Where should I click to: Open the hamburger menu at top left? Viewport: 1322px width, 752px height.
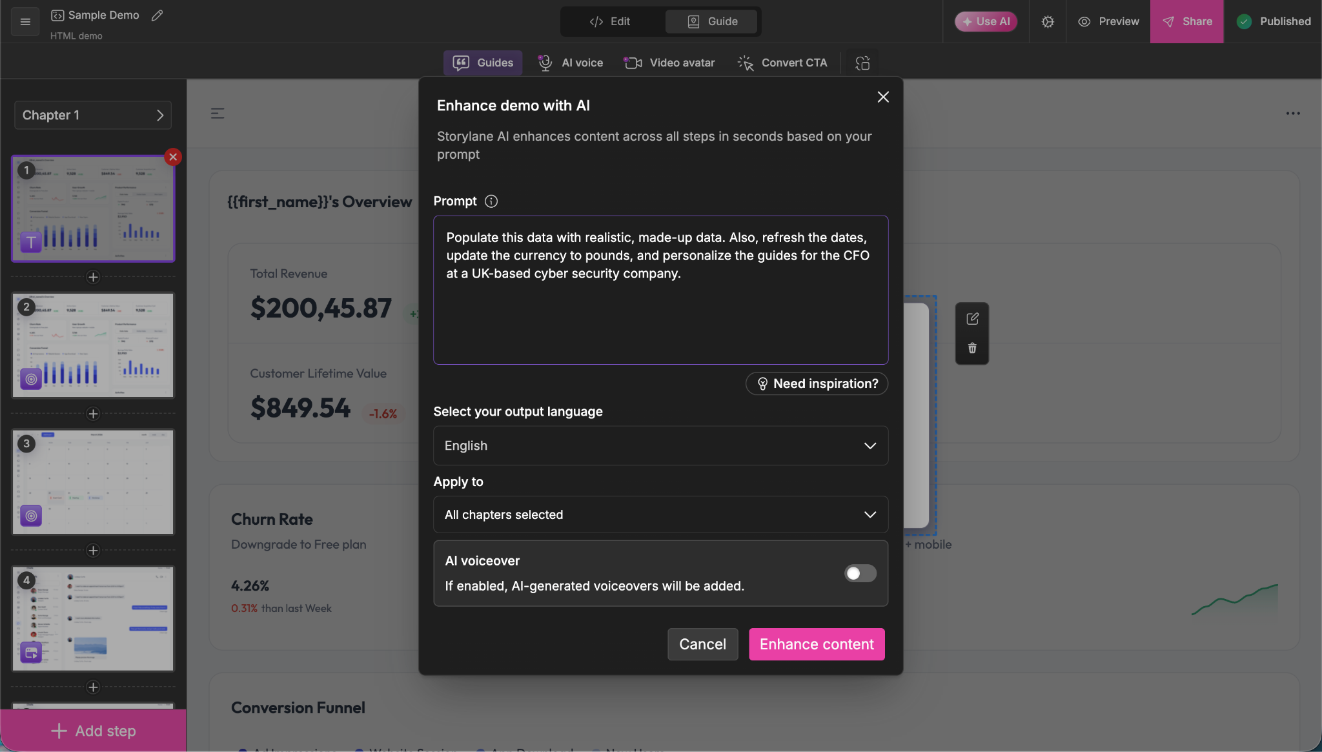click(x=25, y=21)
